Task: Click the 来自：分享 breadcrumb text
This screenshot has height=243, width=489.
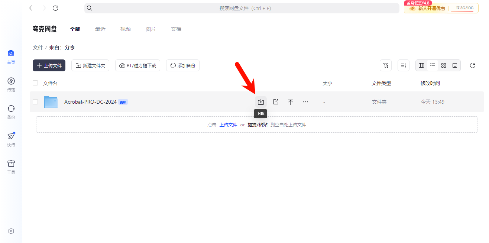Action: pyautogui.click(x=62, y=48)
